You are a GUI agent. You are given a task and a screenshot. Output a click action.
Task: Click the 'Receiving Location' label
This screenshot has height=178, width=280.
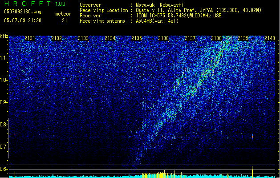(104, 10)
